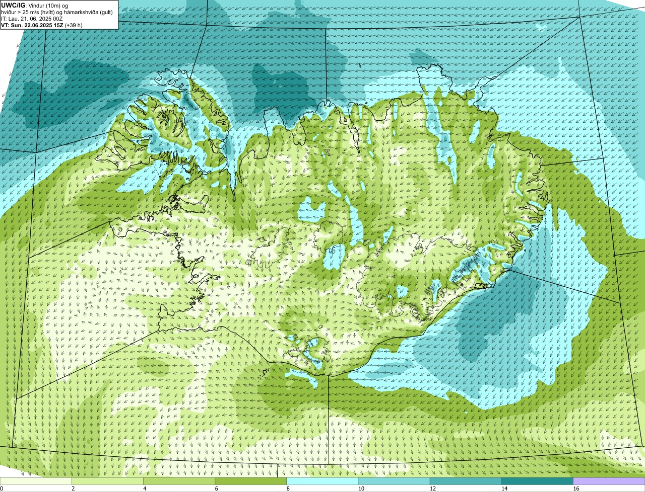Select the legend scale label '4'

145,488
